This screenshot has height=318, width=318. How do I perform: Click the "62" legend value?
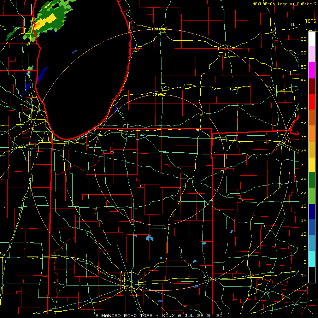coord(304,53)
